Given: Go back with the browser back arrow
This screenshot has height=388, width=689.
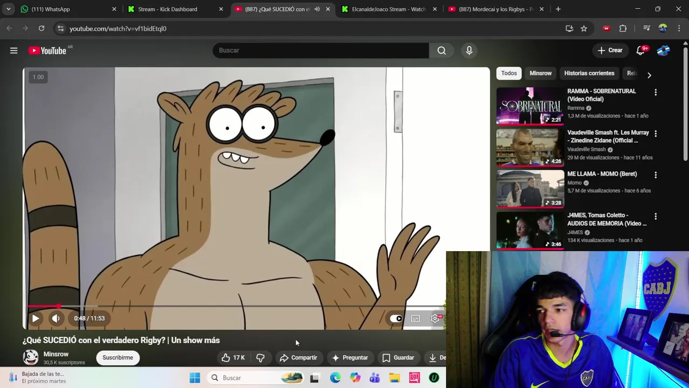Looking at the screenshot, I should [x=9, y=29].
